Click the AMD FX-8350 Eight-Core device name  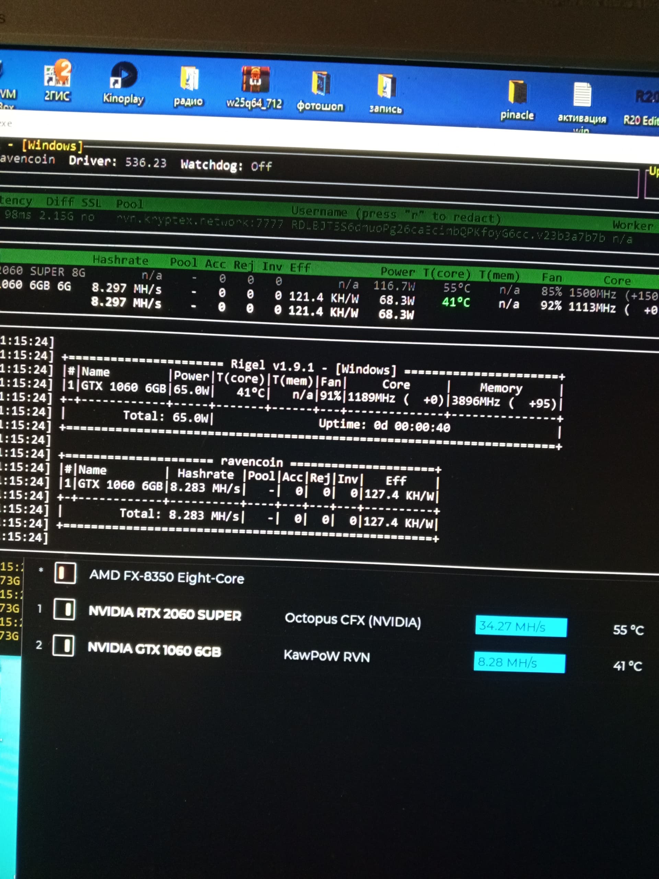tap(167, 578)
